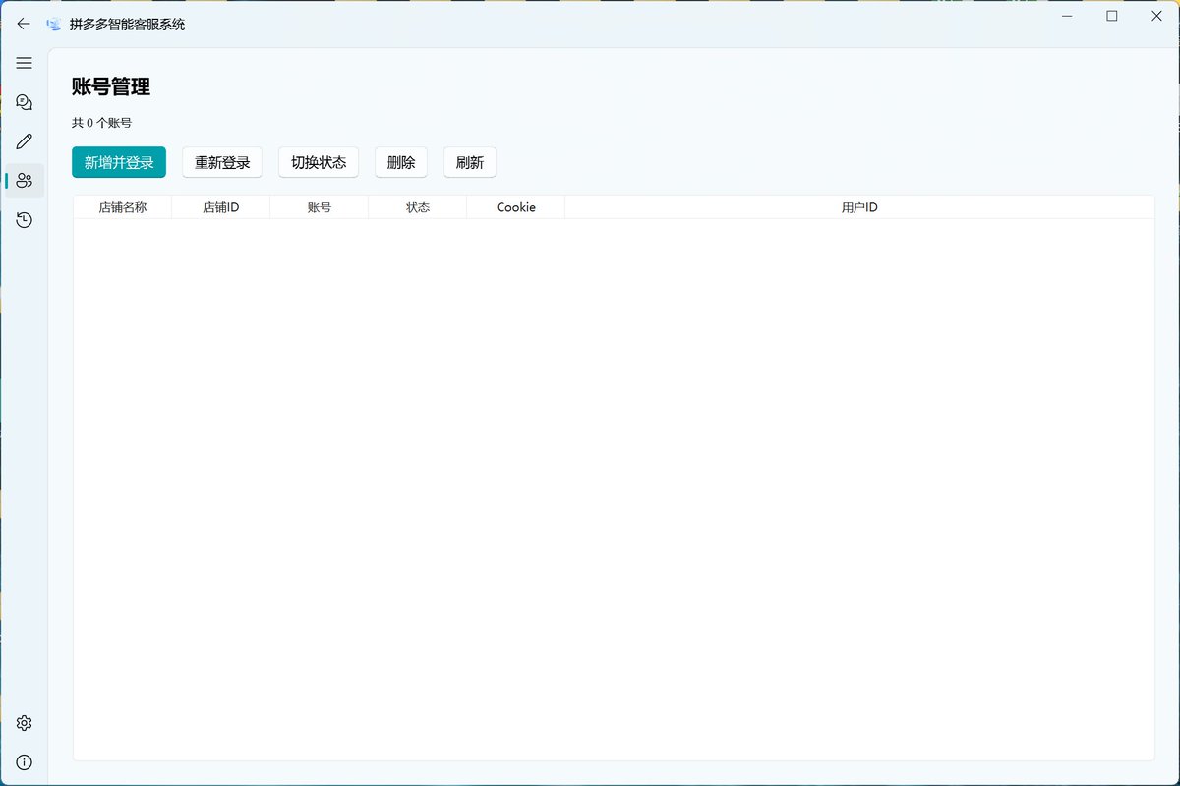Select the account management users icon

point(25,181)
